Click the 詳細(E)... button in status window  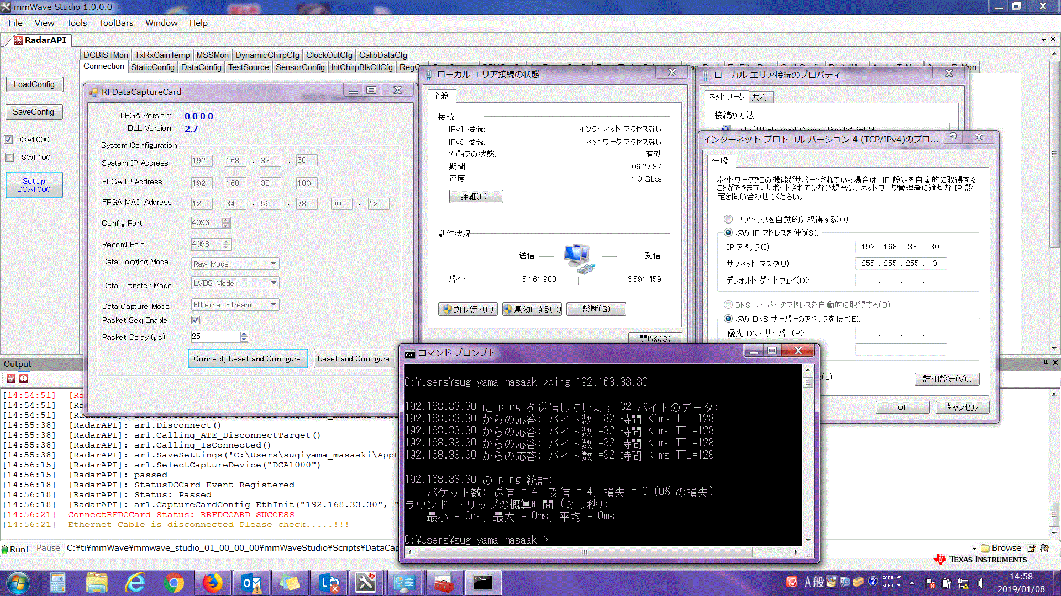tap(476, 196)
